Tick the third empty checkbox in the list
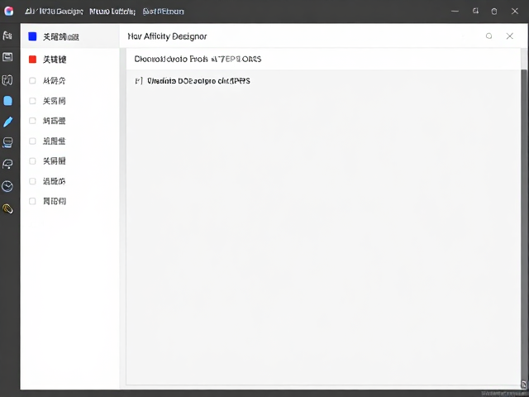Image resolution: width=529 pixels, height=397 pixels. pyautogui.click(x=32, y=121)
